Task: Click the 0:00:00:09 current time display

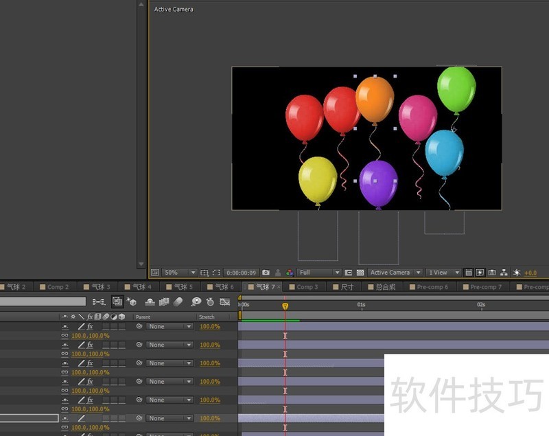Action: click(x=242, y=273)
